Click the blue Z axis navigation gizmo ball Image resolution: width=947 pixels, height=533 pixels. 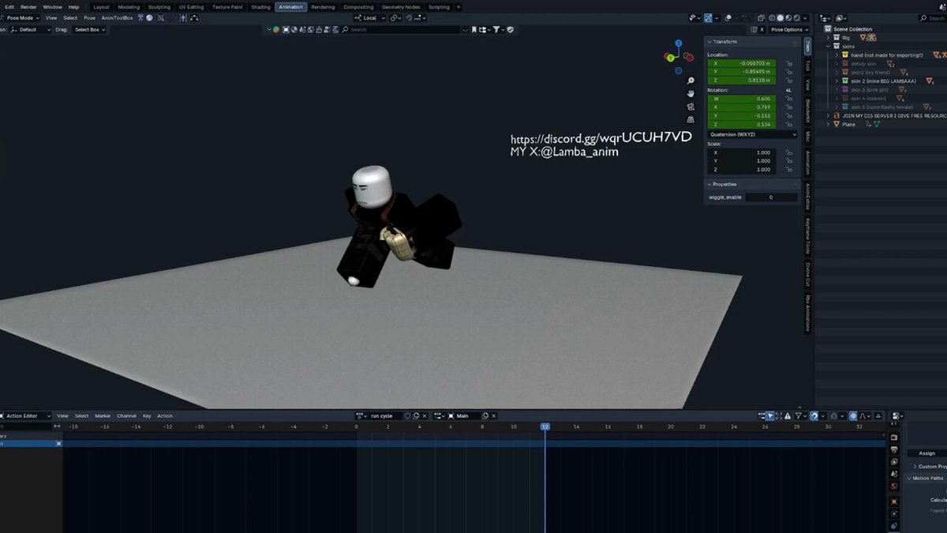[x=677, y=45]
